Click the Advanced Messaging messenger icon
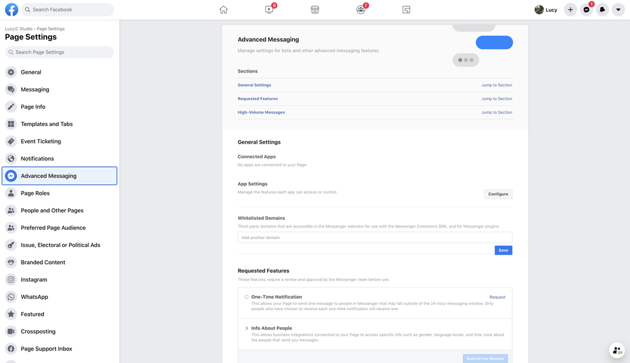The height and width of the screenshot is (363, 630). click(x=11, y=176)
